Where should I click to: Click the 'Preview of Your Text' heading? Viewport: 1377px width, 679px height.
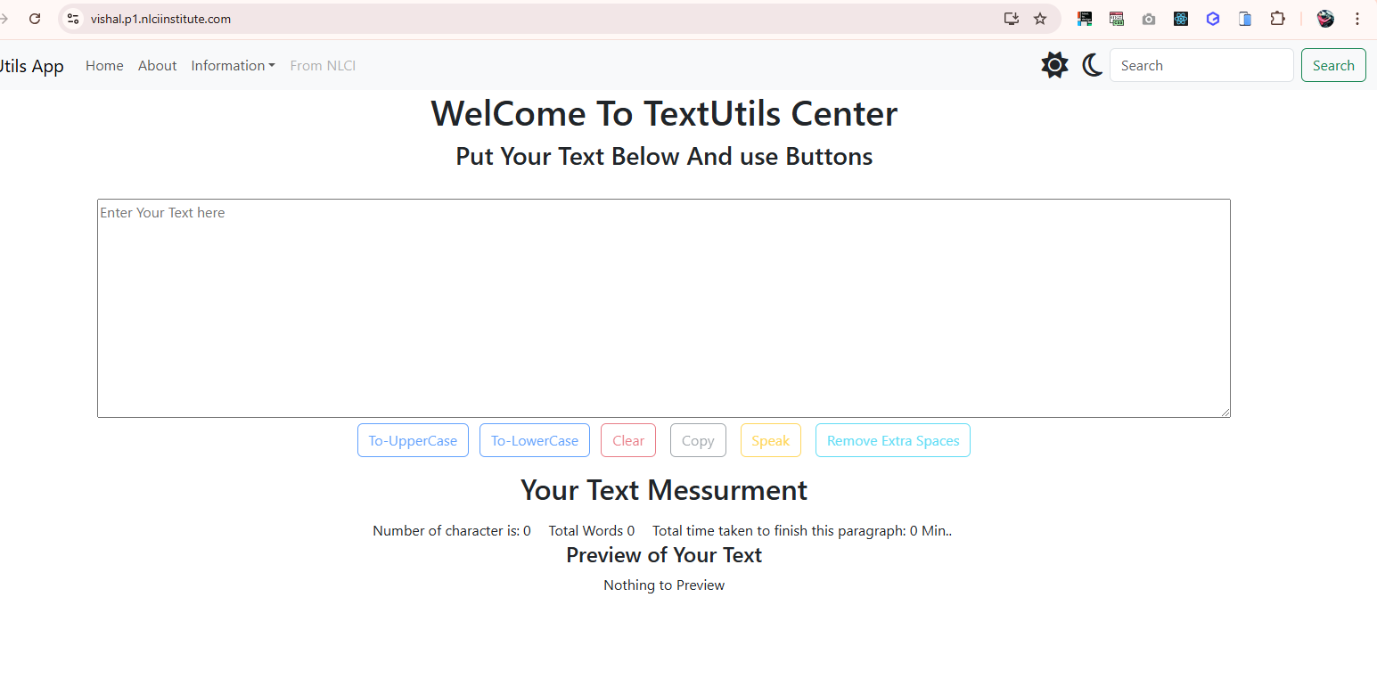click(x=664, y=555)
